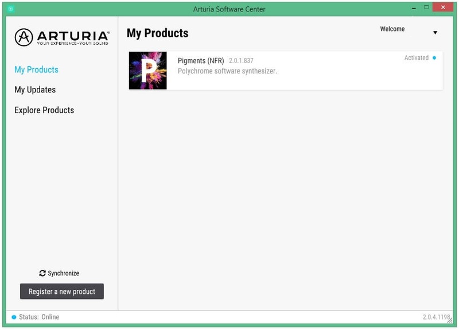The width and height of the screenshot is (459, 330).
Task: Click the blue online status dot
Action: (14, 317)
